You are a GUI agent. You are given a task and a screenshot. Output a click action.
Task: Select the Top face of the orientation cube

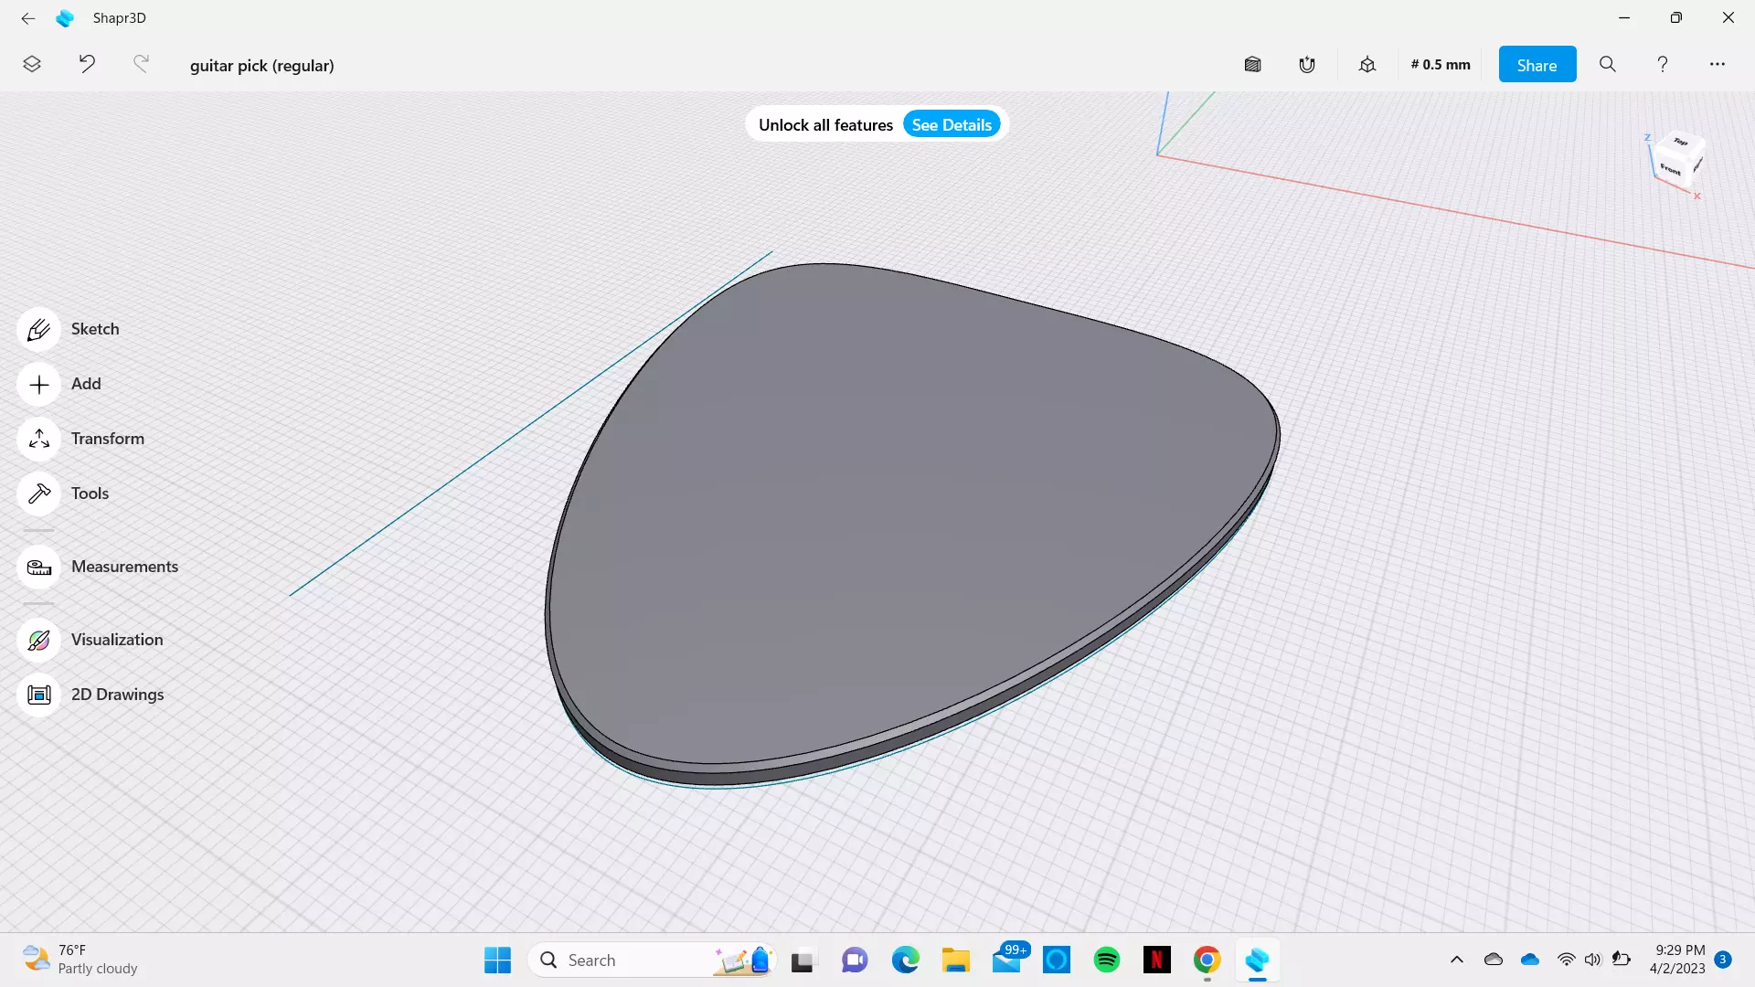pos(1680,142)
